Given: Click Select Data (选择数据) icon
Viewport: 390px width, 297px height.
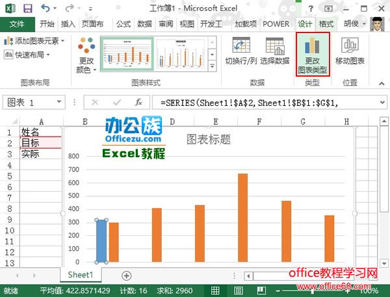Looking at the screenshot, I should tap(275, 51).
